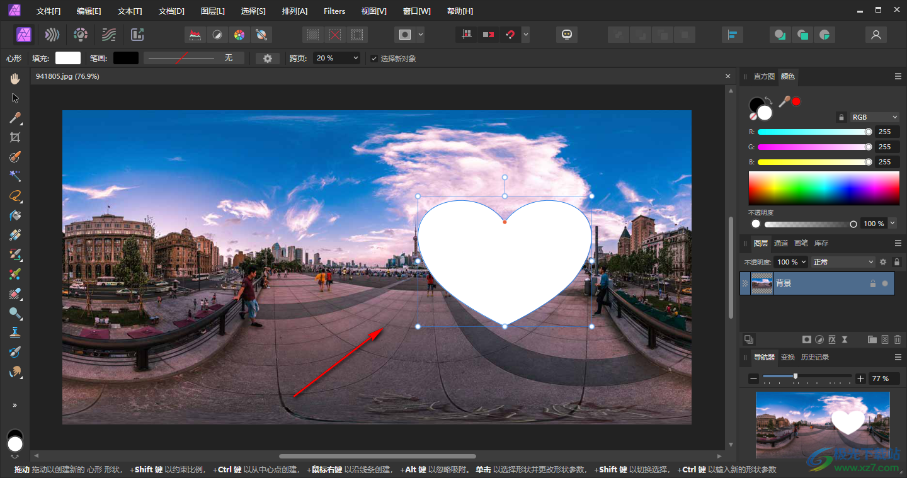Switch to the 通道 tab
The height and width of the screenshot is (478, 907).
point(780,243)
